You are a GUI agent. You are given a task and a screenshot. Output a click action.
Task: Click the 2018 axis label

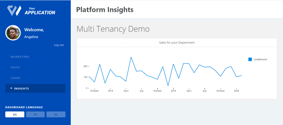[x=111, y=91]
